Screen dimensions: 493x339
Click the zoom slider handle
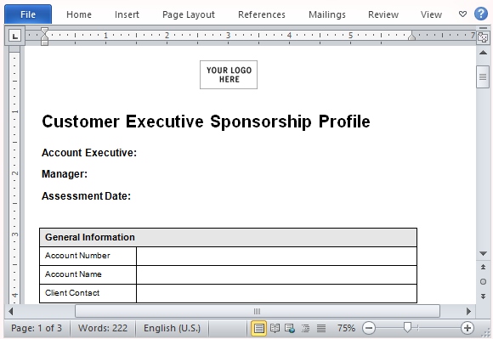[x=407, y=328]
